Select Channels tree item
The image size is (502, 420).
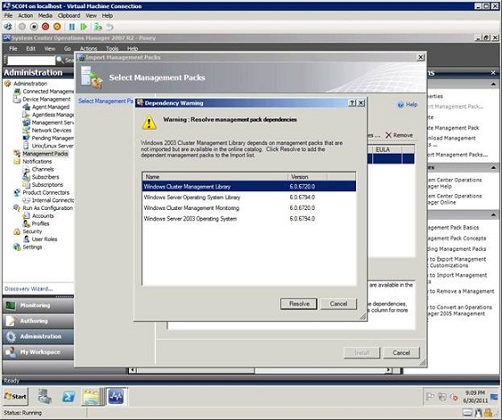click(43, 169)
